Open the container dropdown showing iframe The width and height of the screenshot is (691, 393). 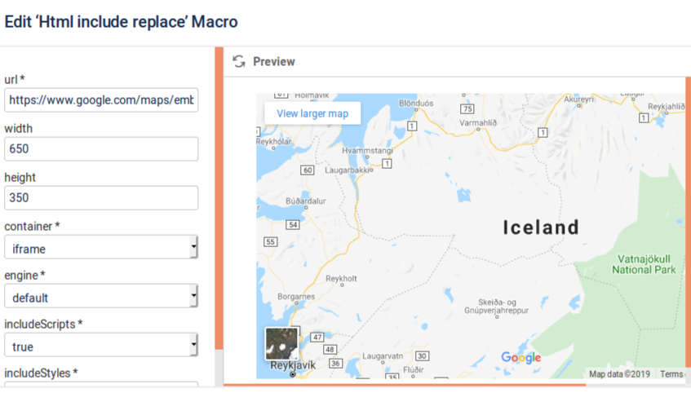[101, 247]
